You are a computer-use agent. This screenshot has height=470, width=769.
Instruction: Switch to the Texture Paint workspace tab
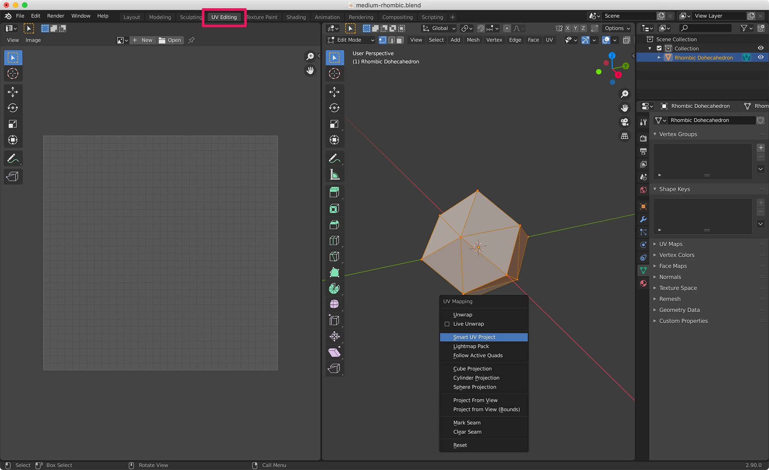[x=262, y=17]
